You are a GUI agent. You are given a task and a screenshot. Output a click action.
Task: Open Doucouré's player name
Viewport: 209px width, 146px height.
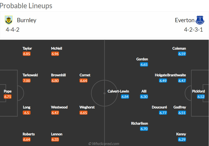coord(159,107)
